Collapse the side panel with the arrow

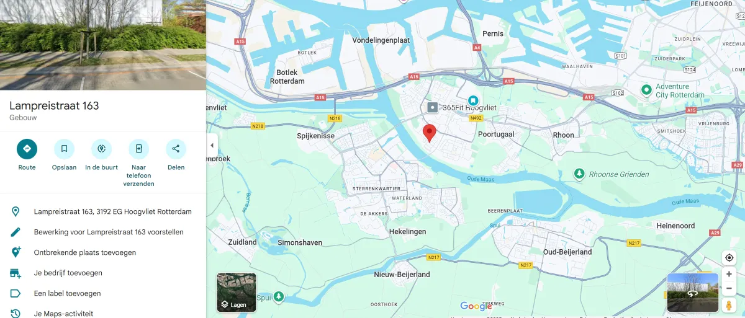(x=212, y=146)
